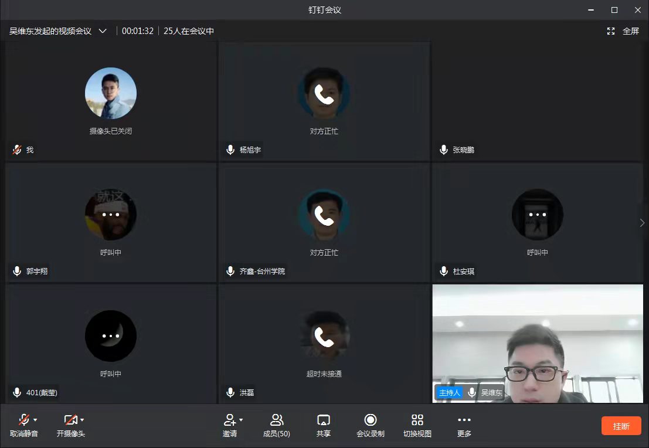649x448 pixels.
Task: Click the 00:01:32 meeting timer
Action: (138, 31)
